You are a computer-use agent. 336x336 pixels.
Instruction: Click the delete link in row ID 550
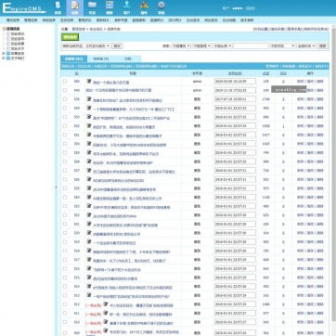(320, 82)
